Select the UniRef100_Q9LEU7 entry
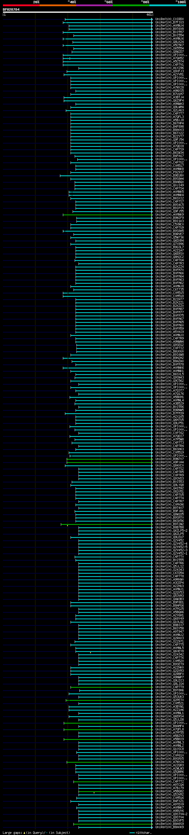Viewport: 189px width, 835px height. click(170, 537)
